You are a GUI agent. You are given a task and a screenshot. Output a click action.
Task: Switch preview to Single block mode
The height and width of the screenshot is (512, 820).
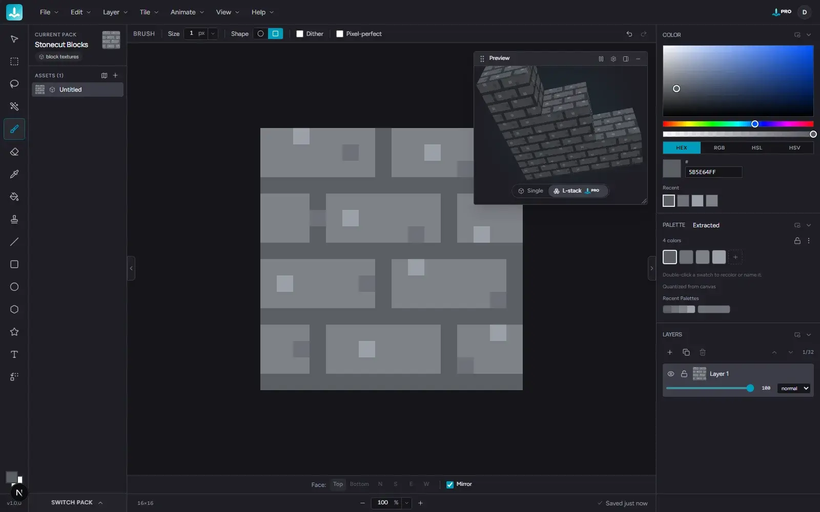(x=530, y=191)
